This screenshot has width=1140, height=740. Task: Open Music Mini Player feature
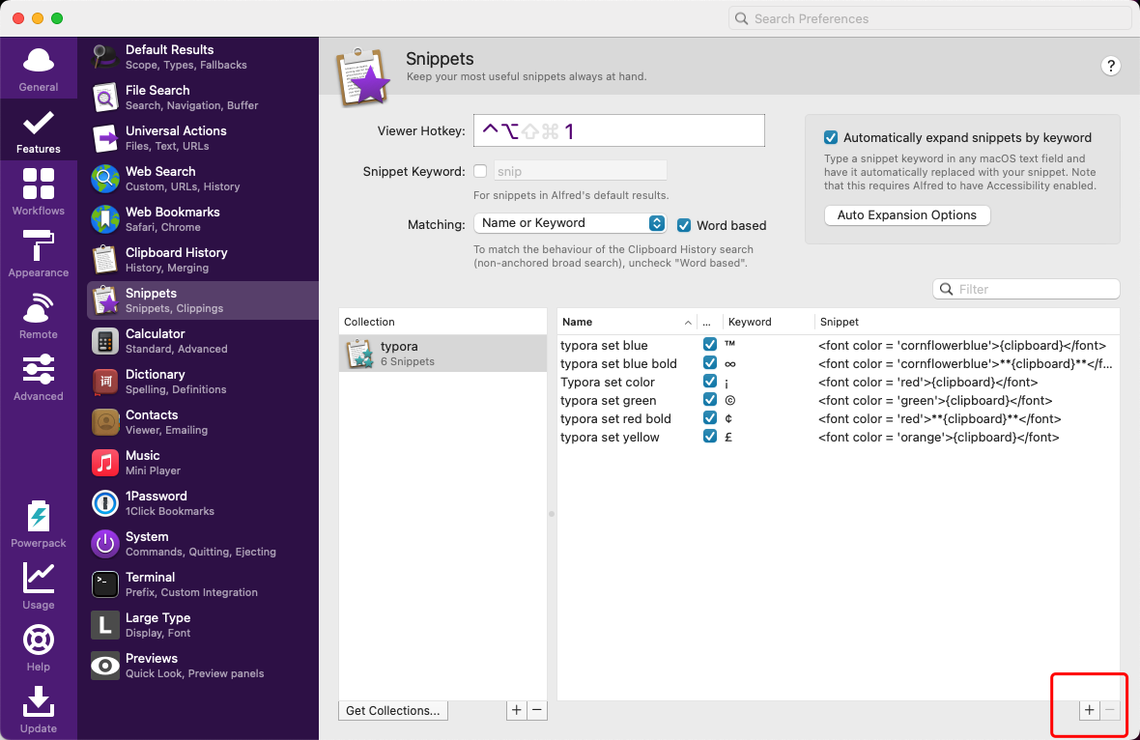click(202, 463)
